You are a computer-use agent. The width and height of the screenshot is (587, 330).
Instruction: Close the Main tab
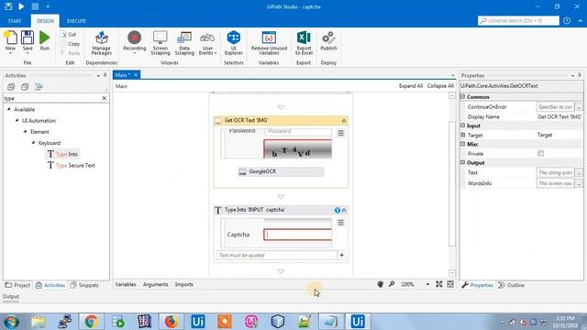[x=136, y=75]
